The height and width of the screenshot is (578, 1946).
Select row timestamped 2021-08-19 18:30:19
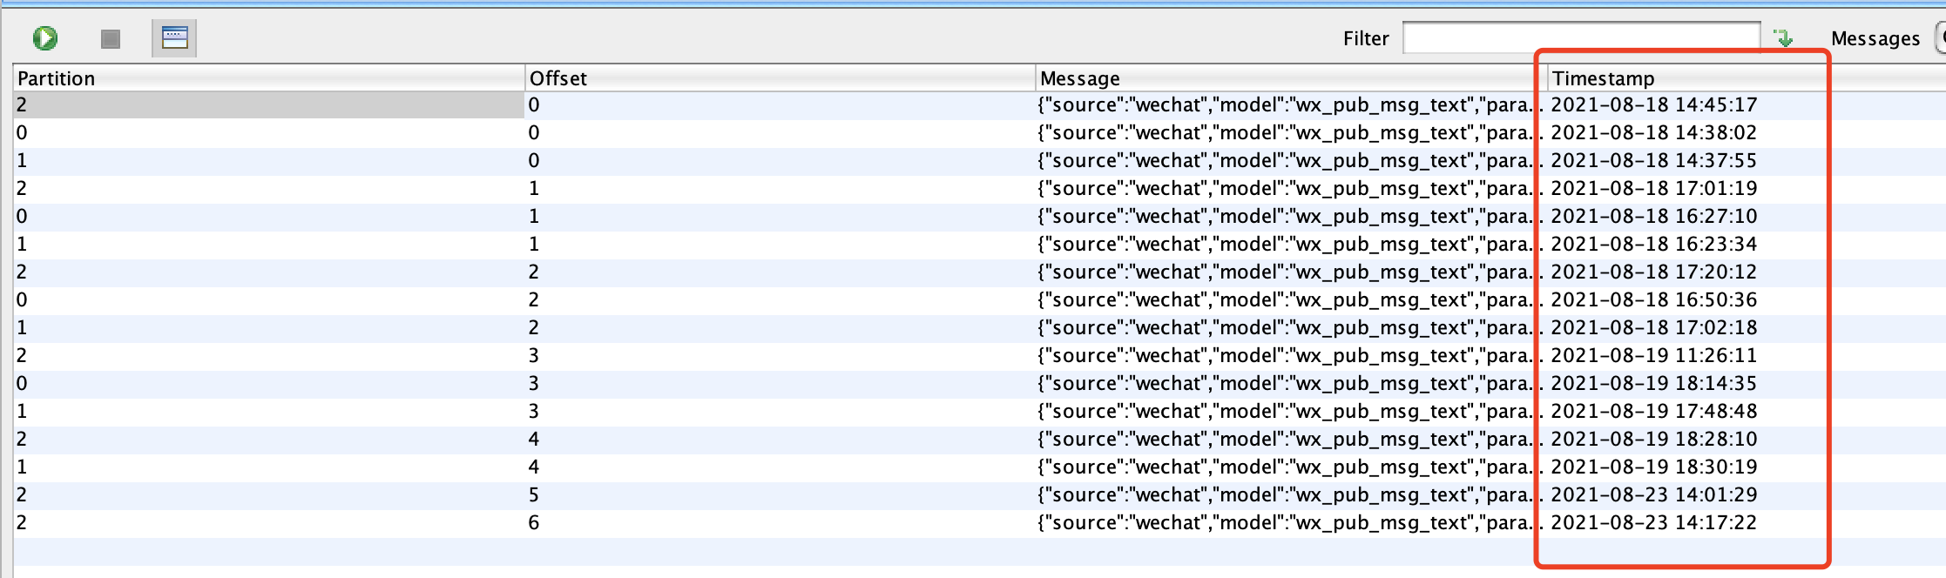979,467
